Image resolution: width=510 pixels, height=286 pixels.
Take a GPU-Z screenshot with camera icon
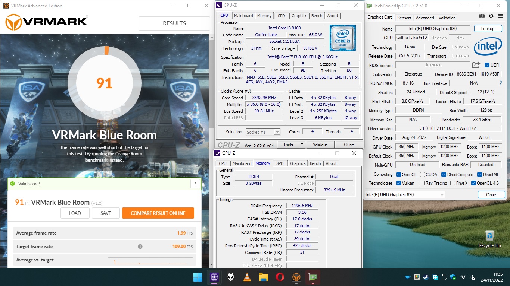pyautogui.click(x=482, y=16)
